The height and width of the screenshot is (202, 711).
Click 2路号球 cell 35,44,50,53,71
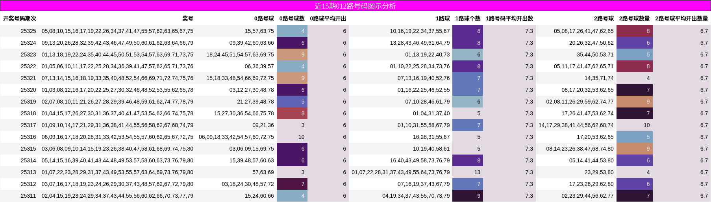(x=595, y=55)
